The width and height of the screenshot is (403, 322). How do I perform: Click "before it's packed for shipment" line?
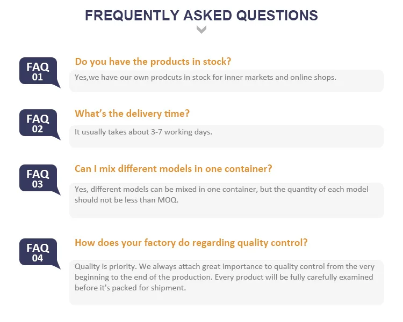[x=130, y=288]
